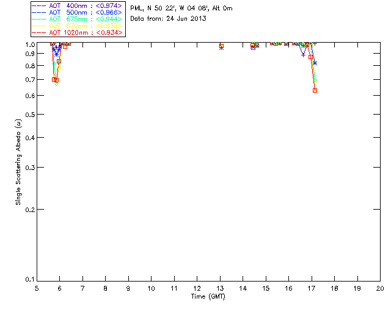Click the x-axis label 17
This screenshot has height=312, width=391.
(312, 288)
